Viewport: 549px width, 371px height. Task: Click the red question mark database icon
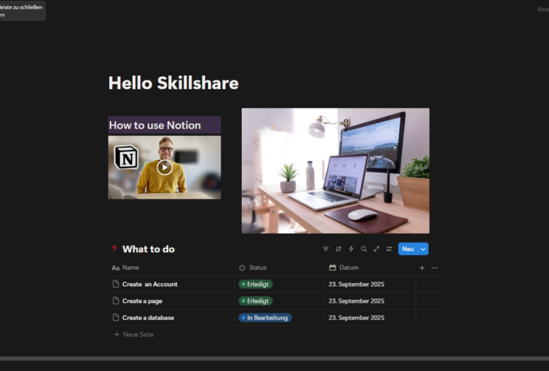(114, 249)
